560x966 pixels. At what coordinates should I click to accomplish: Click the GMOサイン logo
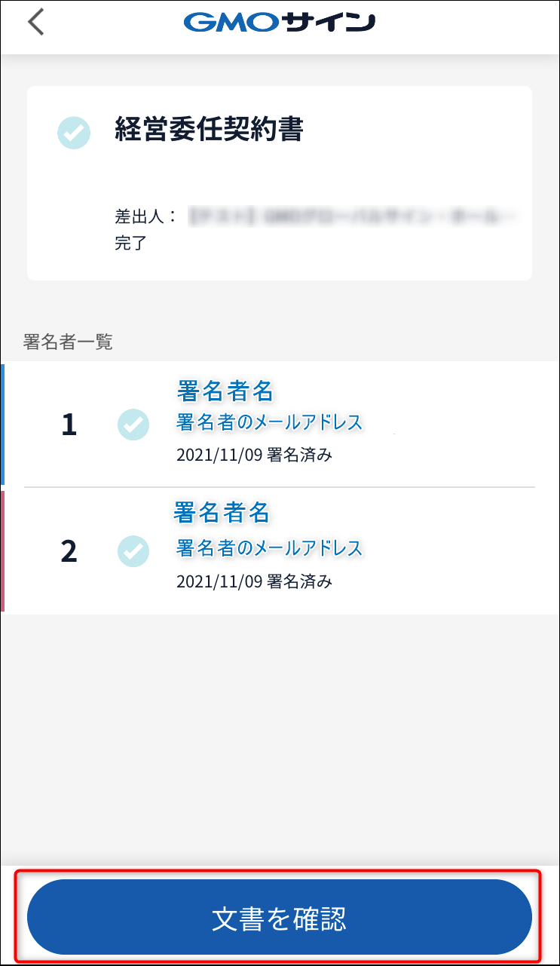coord(280,23)
